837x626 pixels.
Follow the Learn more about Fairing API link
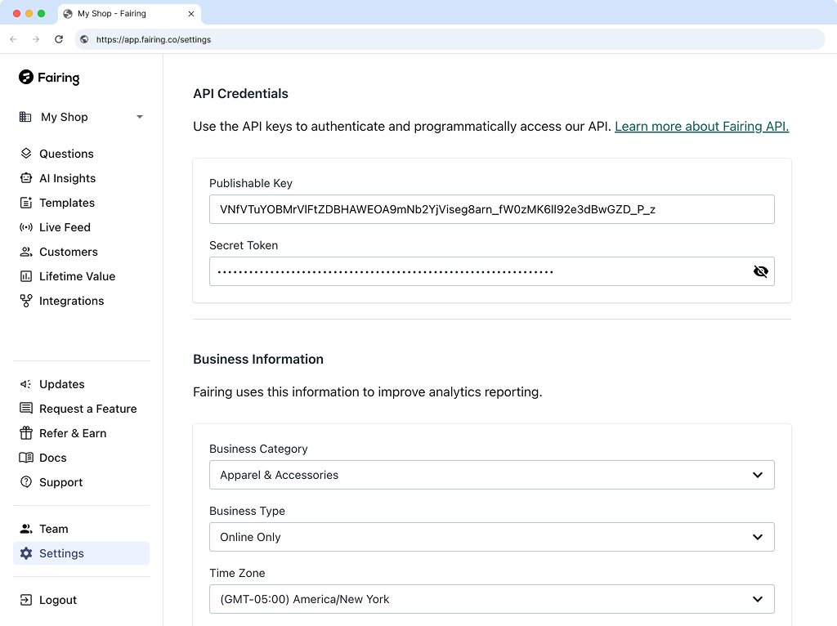click(701, 126)
